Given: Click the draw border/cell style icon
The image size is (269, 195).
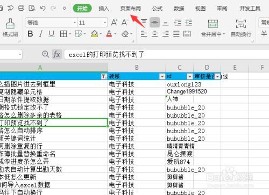Looking at the screenshot, I should 78,34.
